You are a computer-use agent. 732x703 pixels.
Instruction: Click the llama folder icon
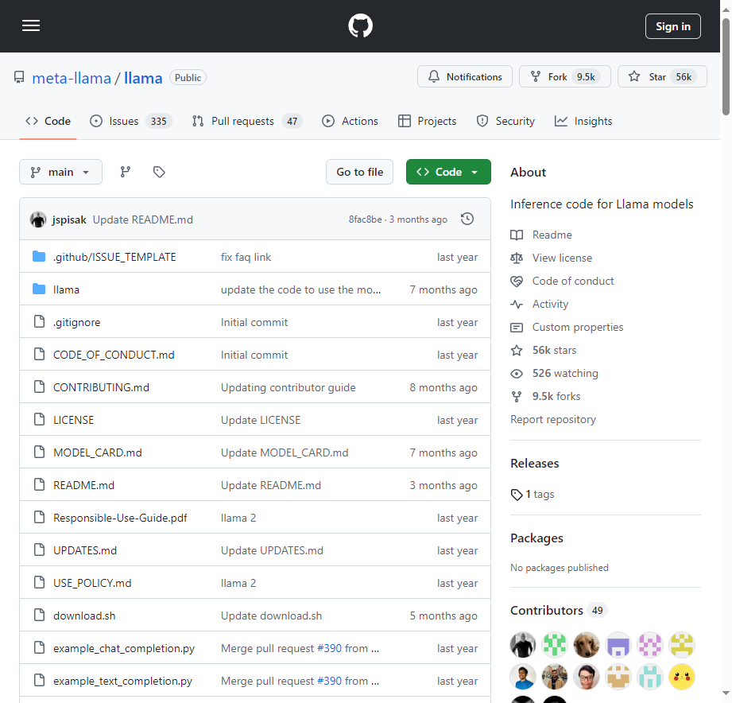39,289
